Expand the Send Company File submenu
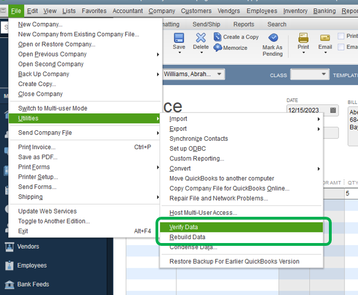 [158, 133]
